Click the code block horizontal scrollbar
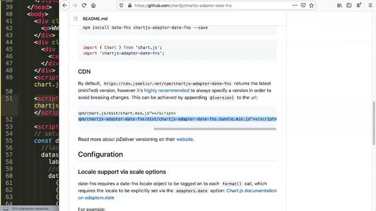376x211 pixels. coord(215,129)
